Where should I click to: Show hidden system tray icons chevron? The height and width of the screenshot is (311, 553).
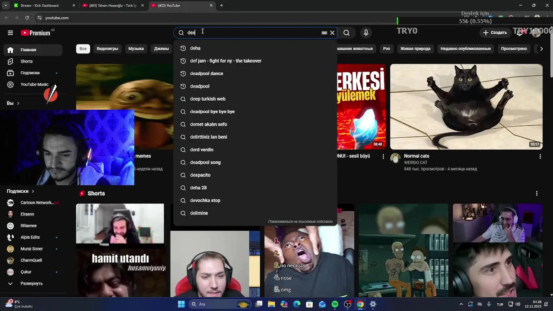tap(461, 304)
